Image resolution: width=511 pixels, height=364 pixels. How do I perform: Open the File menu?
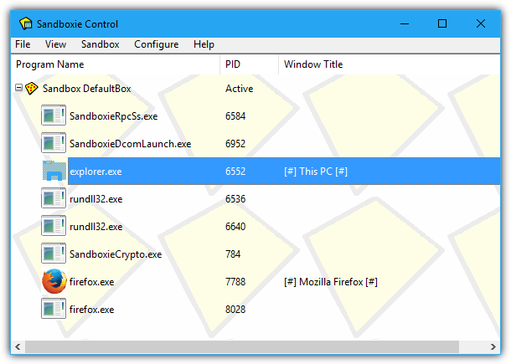click(23, 44)
